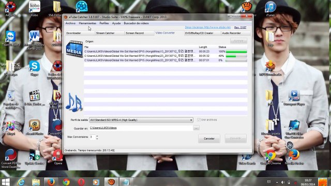The width and height of the screenshot is (331, 186).
Task: Click the Status column header
Action: (x=222, y=47)
